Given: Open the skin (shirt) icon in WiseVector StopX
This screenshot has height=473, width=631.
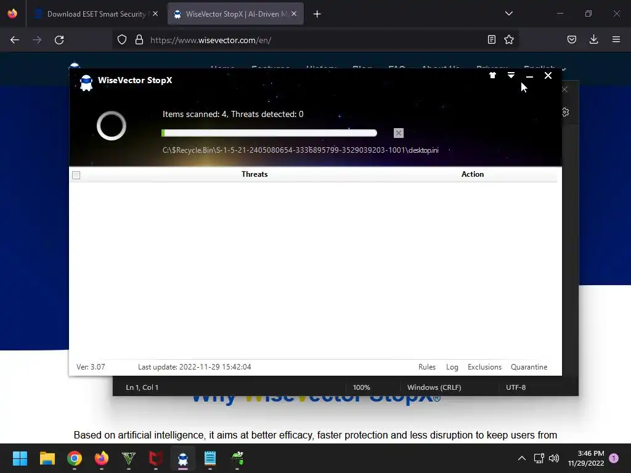Looking at the screenshot, I should pyautogui.click(x=492, y=75).
